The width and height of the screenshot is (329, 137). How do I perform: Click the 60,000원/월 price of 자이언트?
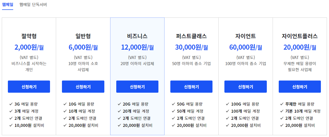pos(245,47)
